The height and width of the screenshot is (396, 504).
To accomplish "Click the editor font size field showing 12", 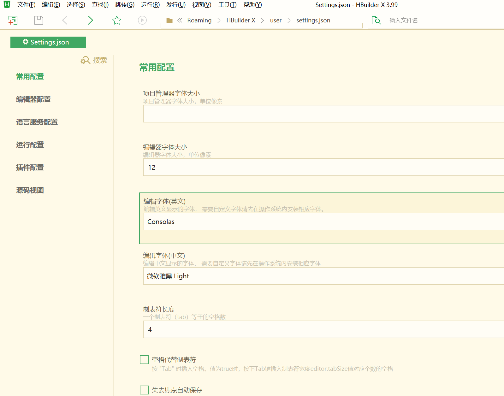I will [323, 167].
